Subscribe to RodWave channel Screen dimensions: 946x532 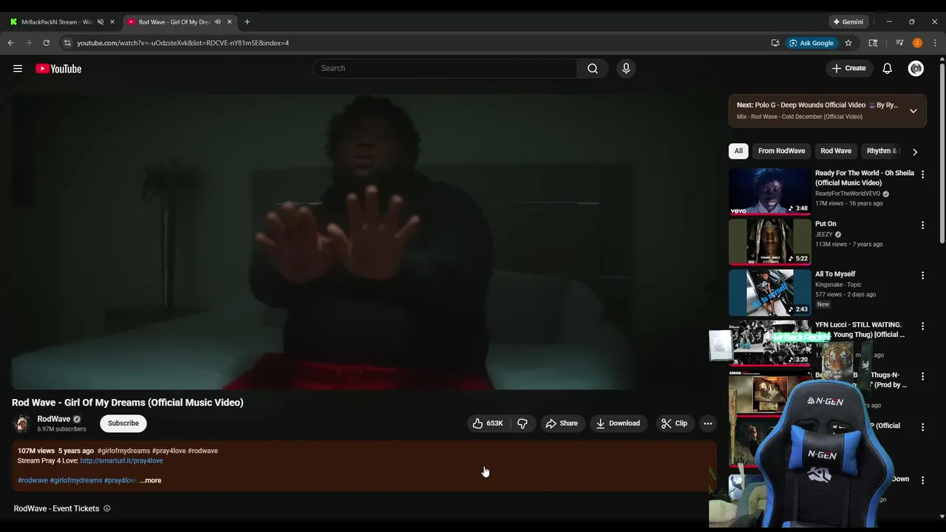point(123,423)
